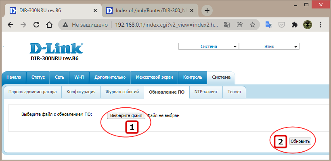Open the Пароль администратора subtab
Image resolution: width=331 pixels, height=161 pixels.
coord(33,92)
